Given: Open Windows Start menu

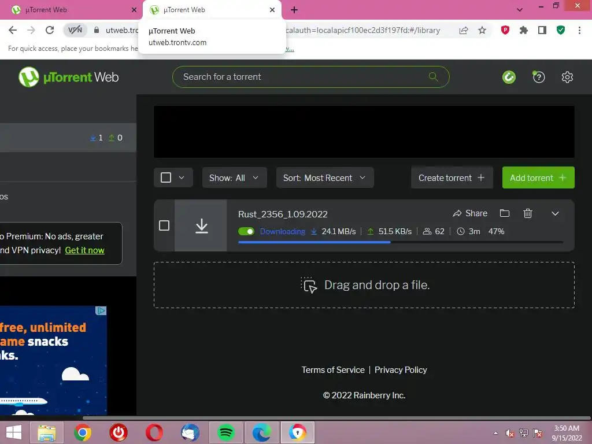Looking at the screenshot, I should pyautogui.click(x=14, y=432).
